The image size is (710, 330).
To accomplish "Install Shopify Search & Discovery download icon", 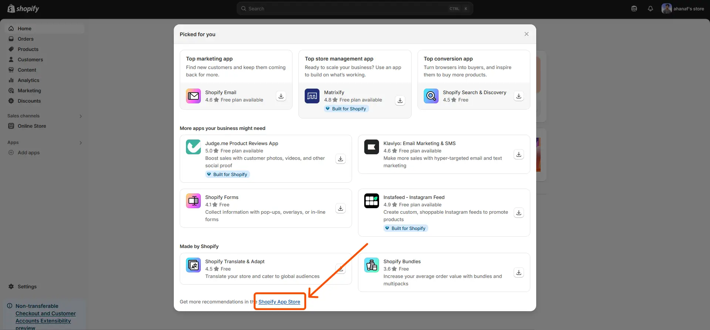I will click(x=519, y=96).
